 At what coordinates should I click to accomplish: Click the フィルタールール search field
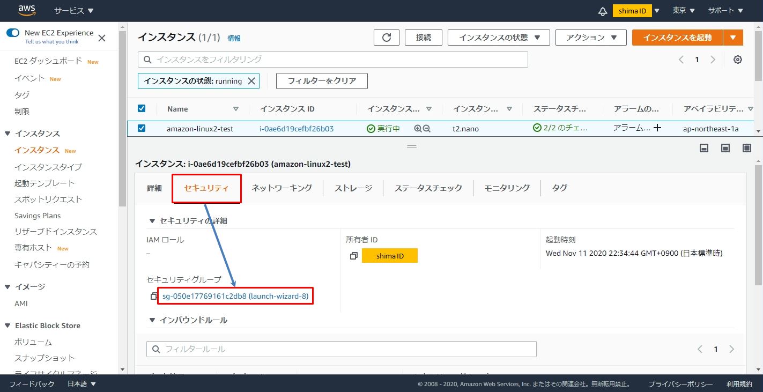[342, 349]
